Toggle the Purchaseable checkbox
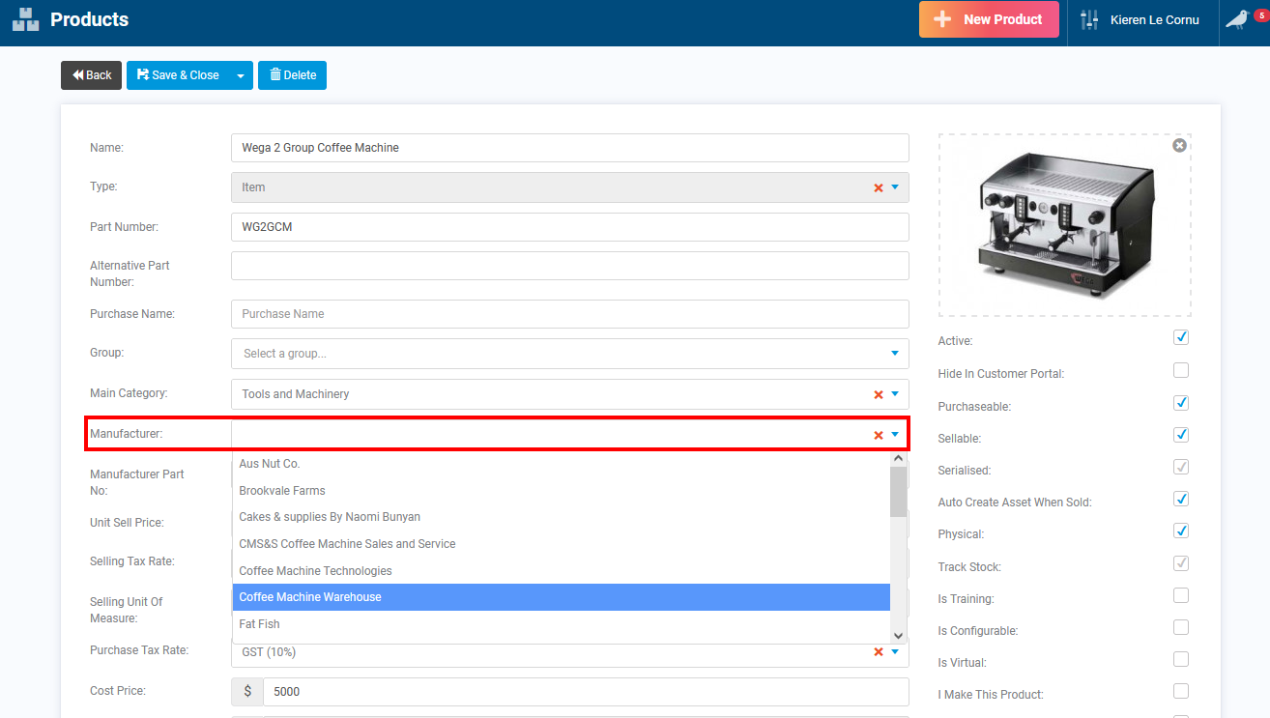Image resolution: width=1270 pixels, height=718 pixels. click(1181, 403)
